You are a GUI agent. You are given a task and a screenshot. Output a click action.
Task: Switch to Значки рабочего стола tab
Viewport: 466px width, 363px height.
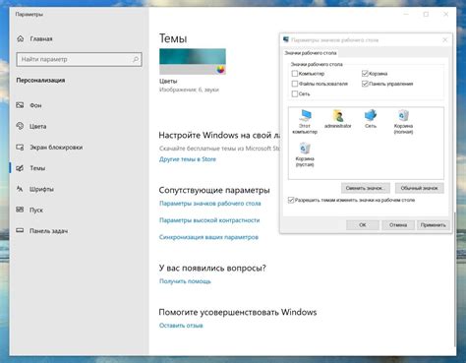(311, 53)
